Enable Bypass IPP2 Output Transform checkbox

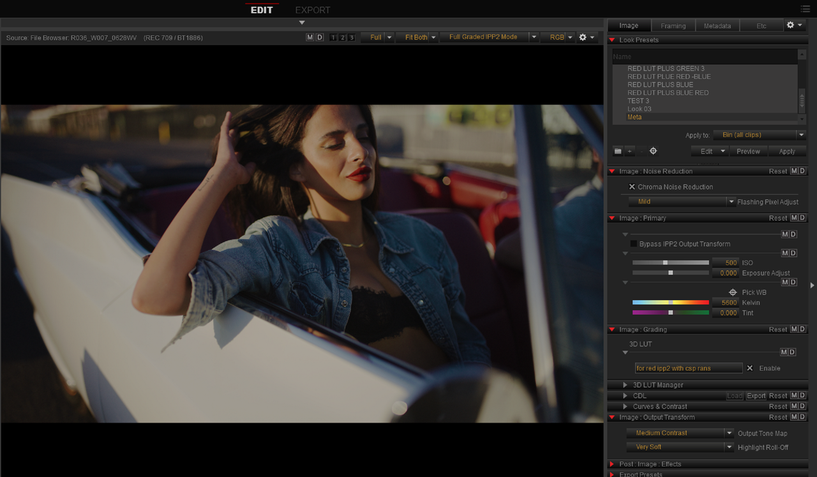pos(634,244)
